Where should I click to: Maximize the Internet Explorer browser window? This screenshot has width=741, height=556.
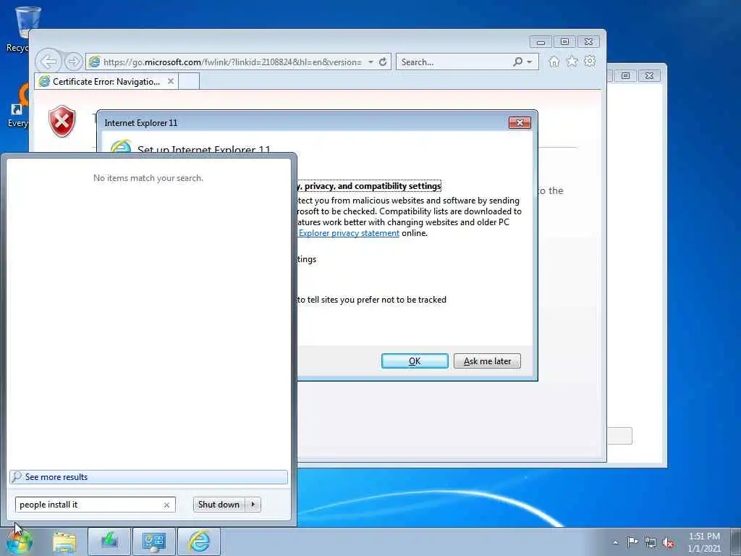pos(564,42)
